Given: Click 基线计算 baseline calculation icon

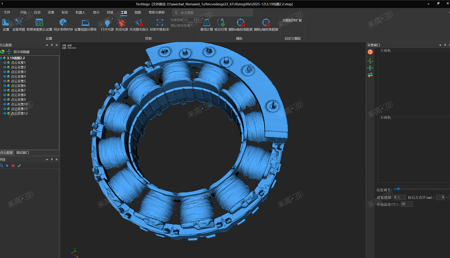Looking at the screenshot, I should 207,23.
